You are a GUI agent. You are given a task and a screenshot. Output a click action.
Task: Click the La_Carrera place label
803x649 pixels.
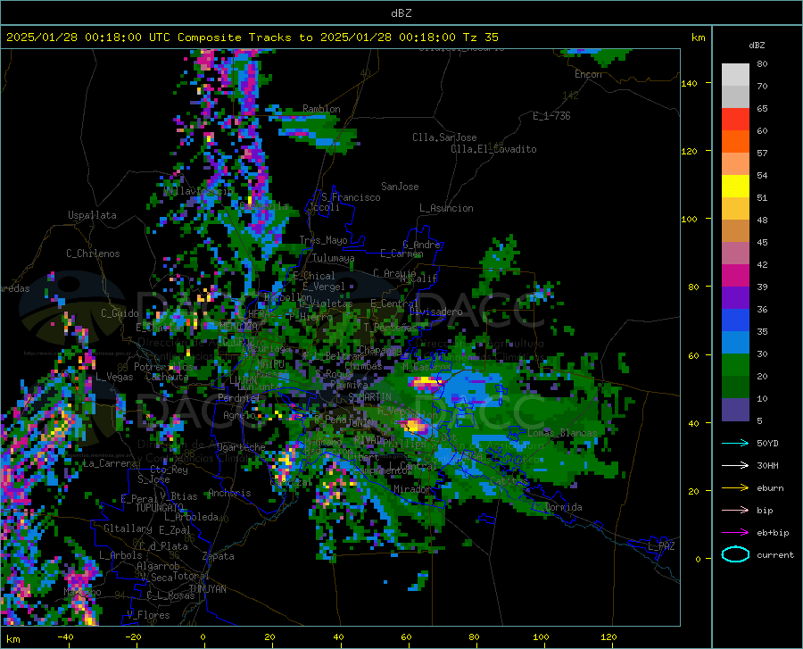(110, 463)
